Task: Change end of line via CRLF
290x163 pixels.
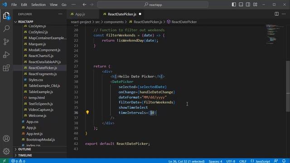Action: [x=243, y=161]
